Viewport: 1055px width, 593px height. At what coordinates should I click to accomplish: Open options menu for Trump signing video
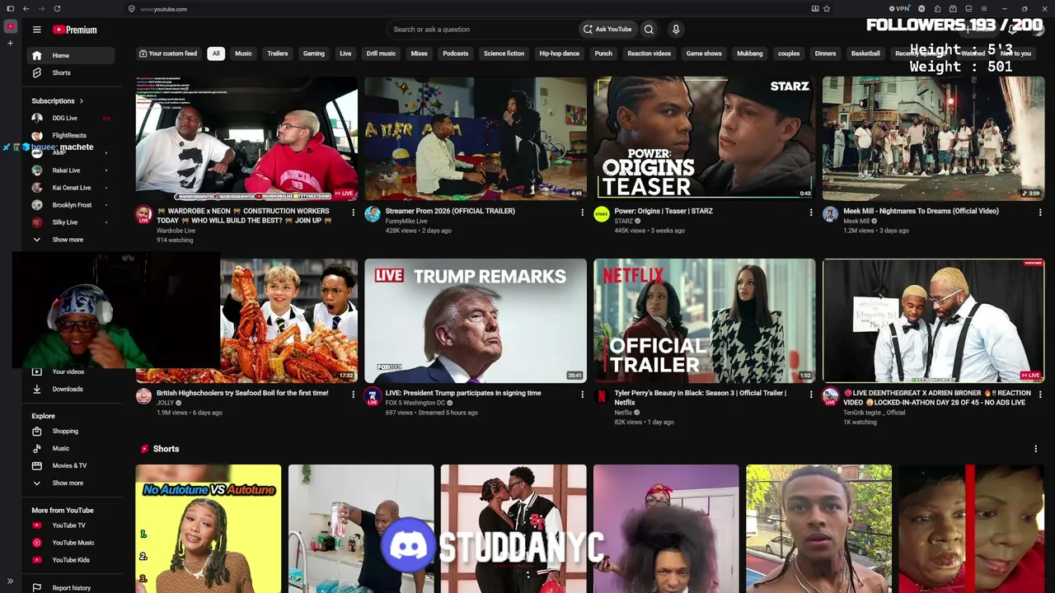[x=582, y=395]
